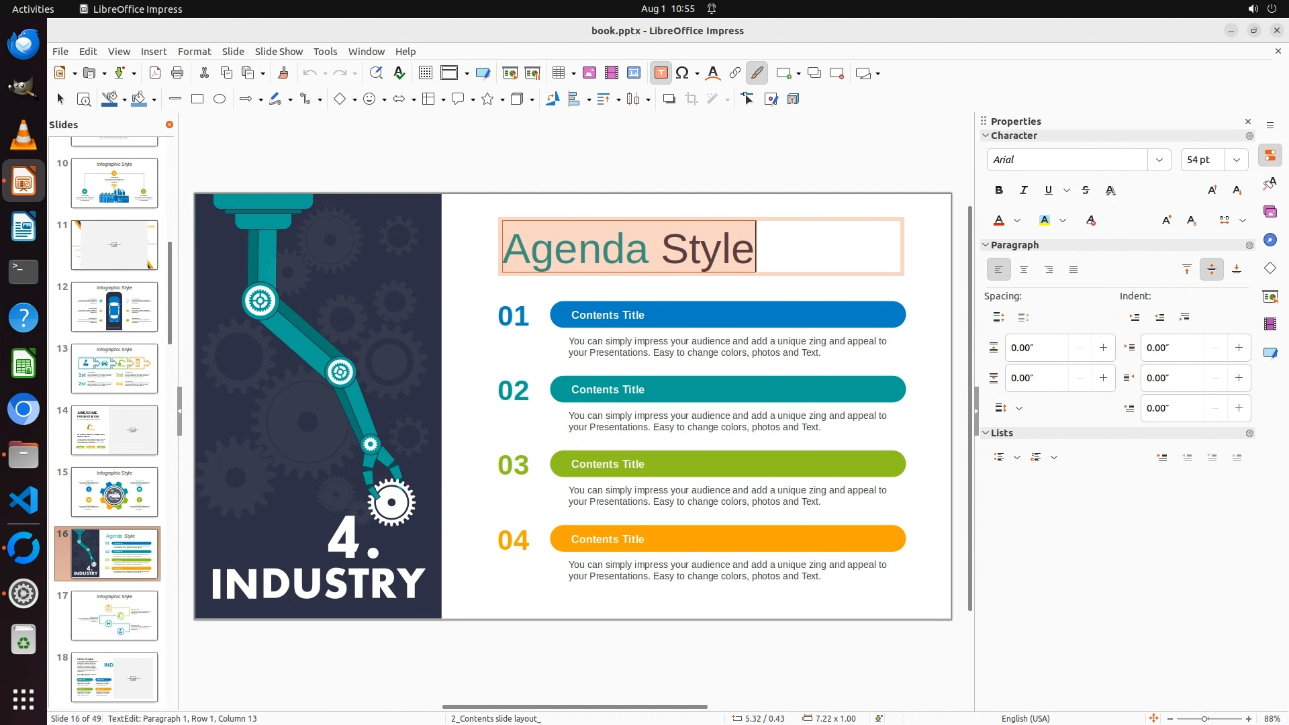Select the Rectangle shape tool
This screenshot has height=725, width=1289.
click(197, 99)
